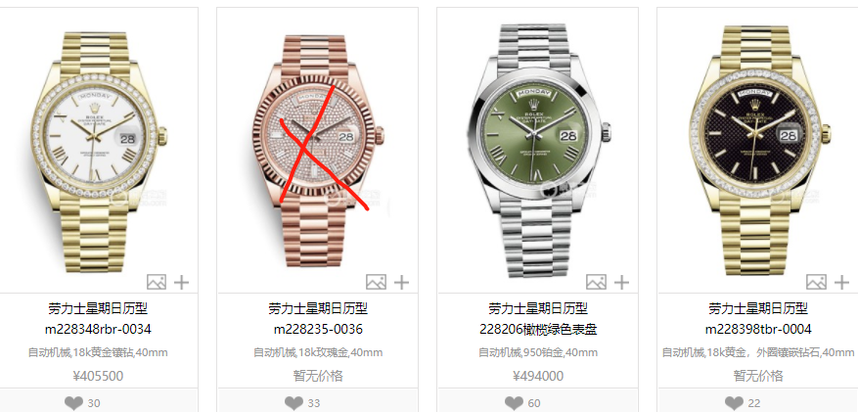858x412 pixels.
Task: View the olive green dial platinum watch image
Action: pos(539,151)
